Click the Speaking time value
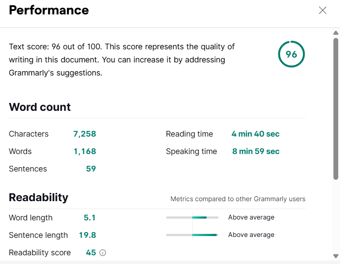This screenshot has height=264, width=340. pos(256,151)
